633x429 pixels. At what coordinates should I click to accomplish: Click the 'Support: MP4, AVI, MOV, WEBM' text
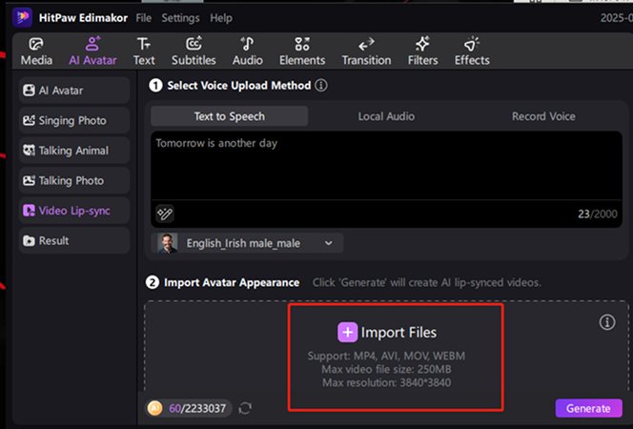pos(386,356)
